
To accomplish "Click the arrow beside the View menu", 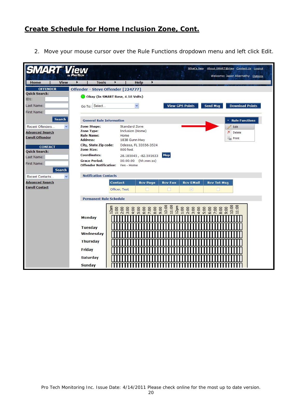I will (77, 82).
